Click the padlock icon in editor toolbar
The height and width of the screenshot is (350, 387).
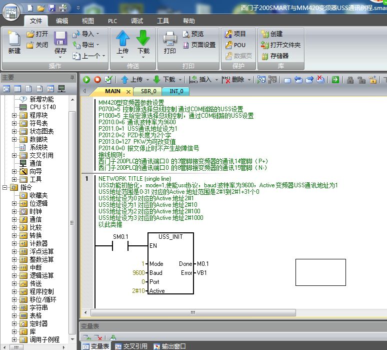(x=350, y=80)
